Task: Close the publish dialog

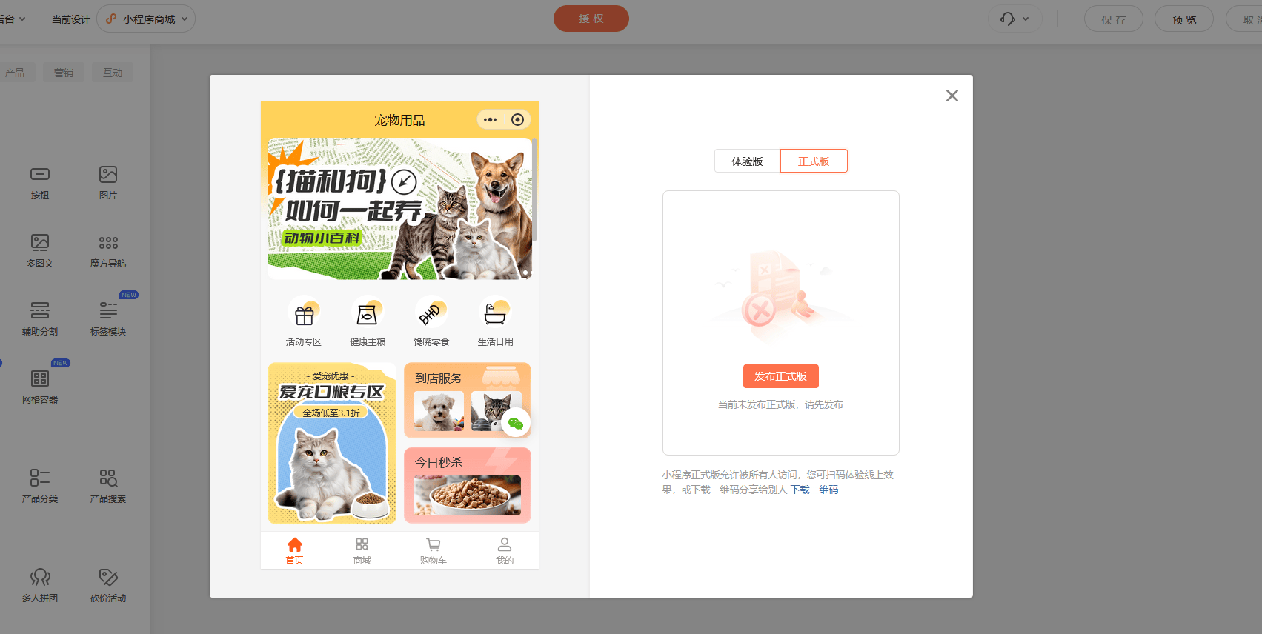Action: [x=952, y=96]
